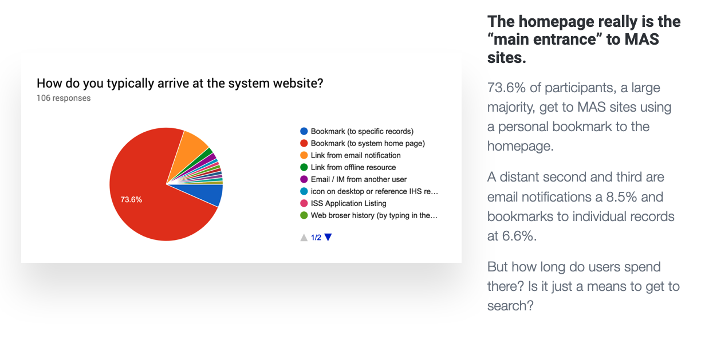Click the 'Link from email notification' legend label
701x339 pixels.
356,155
